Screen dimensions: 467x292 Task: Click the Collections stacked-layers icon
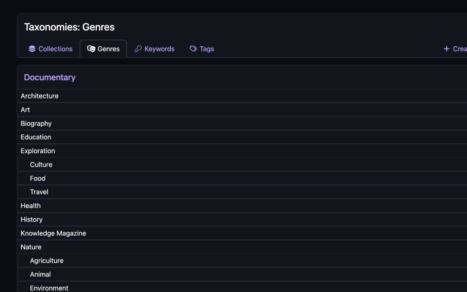(31, 49)
